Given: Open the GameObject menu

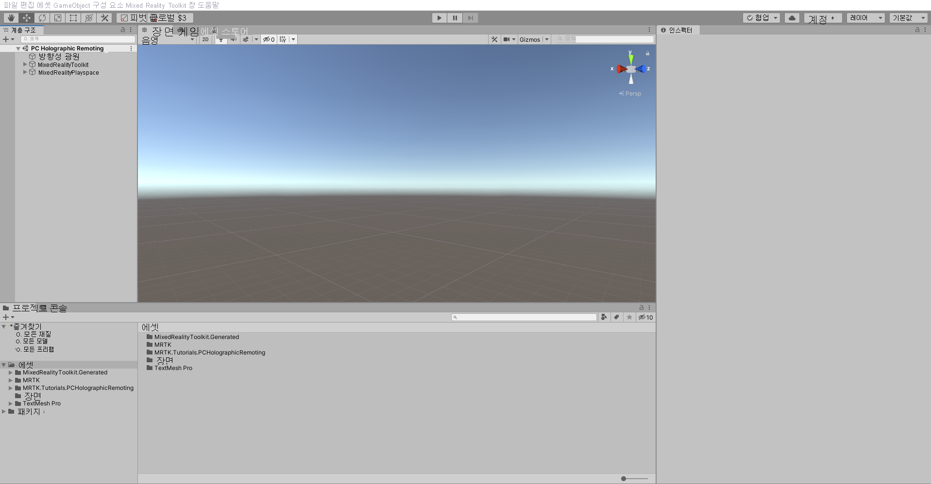Looking at the screenshot, I should [72, 5].
